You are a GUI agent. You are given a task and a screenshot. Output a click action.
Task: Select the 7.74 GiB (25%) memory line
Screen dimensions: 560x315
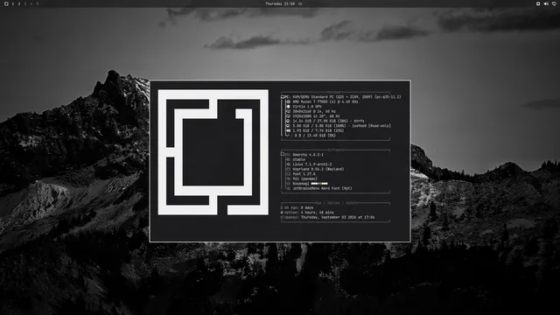(318, 130)
